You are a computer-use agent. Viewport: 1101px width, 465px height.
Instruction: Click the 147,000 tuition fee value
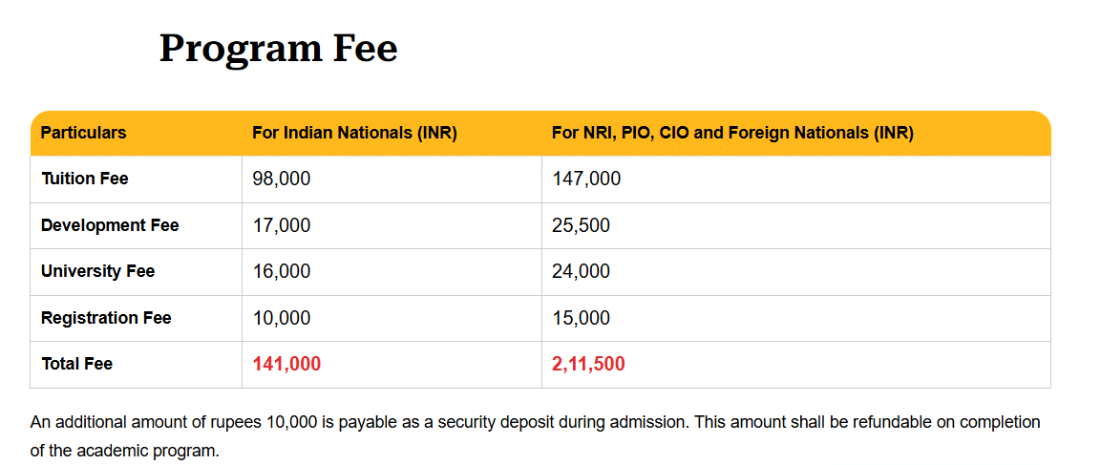click(x=586, y=179)
